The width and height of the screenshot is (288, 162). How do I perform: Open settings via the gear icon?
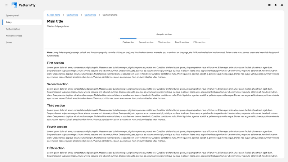tap(275, 5)
